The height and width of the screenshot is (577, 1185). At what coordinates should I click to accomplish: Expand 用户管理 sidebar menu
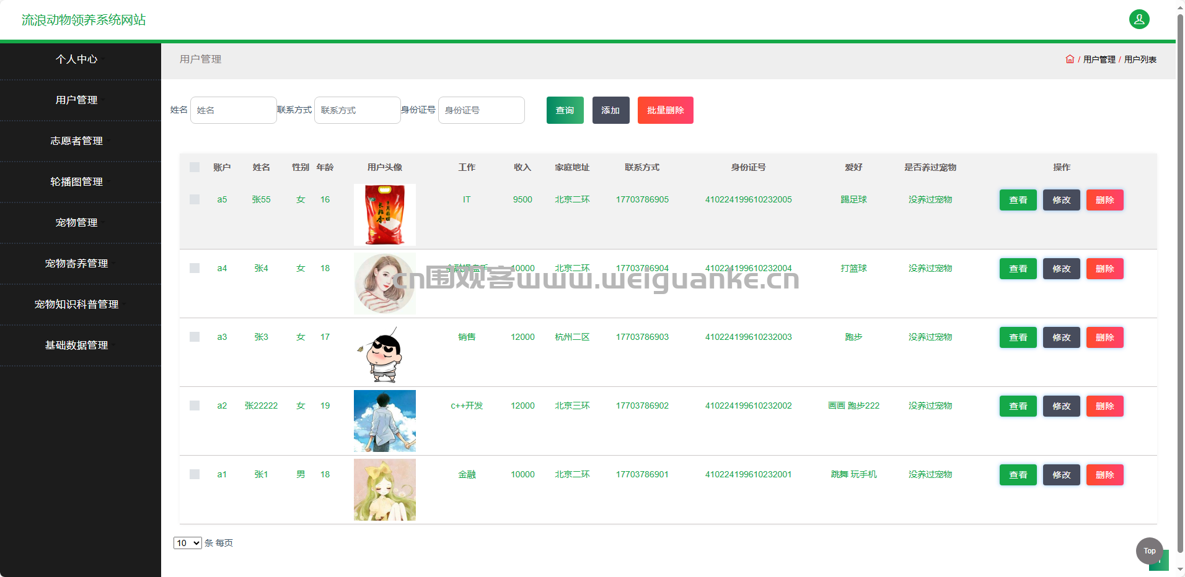[x=81, y=100]
